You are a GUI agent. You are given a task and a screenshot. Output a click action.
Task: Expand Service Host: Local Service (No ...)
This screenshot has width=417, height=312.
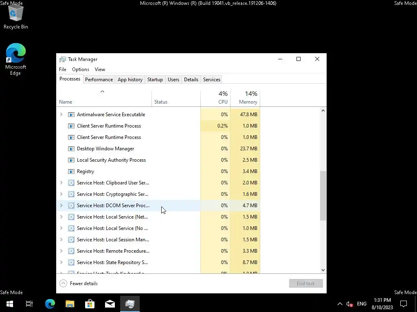coord(61,228)
